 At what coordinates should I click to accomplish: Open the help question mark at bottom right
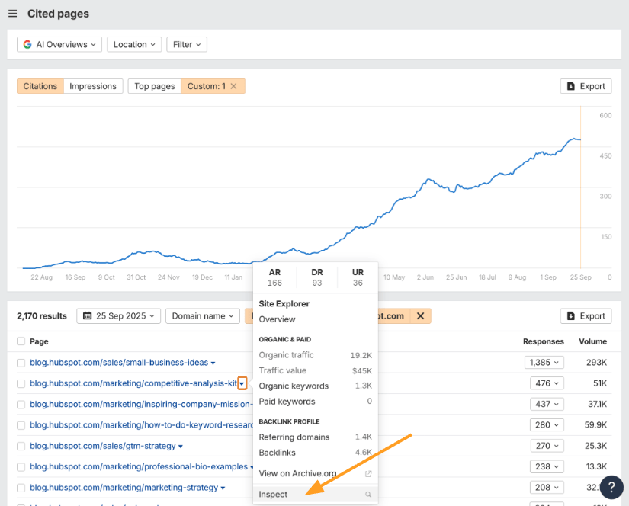click(x=612, y=487)
